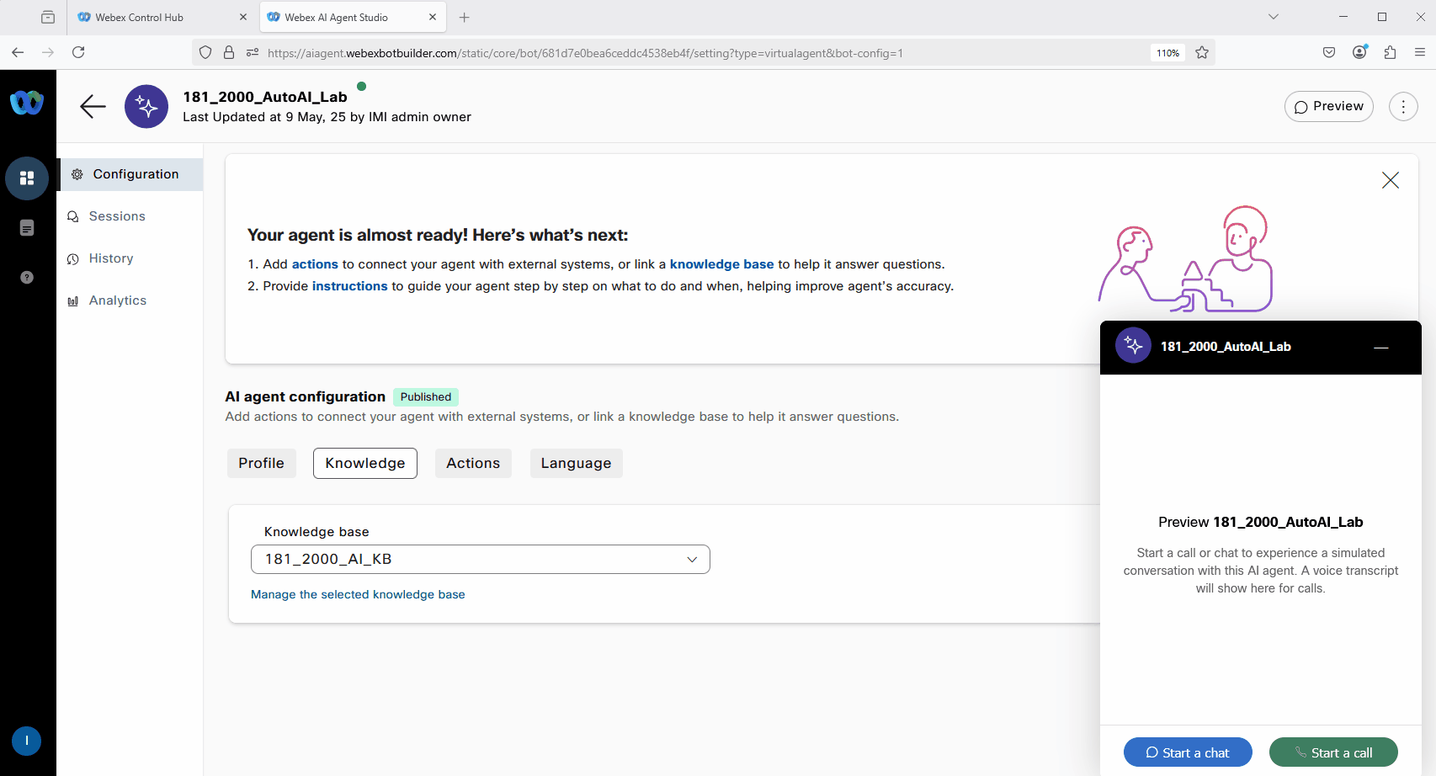The width and height of the screenshot is (1436, 776).
Task: Select the Language tab
Action: (576, 464)
